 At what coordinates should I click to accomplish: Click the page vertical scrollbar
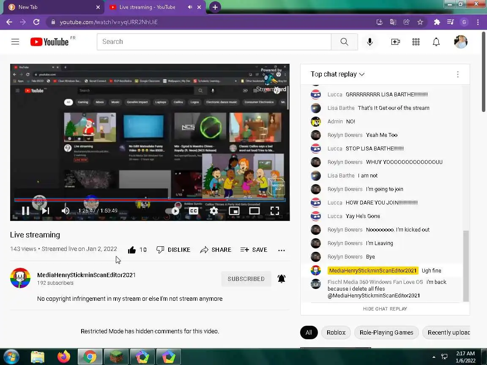484,71
